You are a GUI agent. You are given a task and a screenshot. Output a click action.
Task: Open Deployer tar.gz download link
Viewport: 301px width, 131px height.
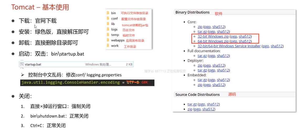[x=202, y=70]
